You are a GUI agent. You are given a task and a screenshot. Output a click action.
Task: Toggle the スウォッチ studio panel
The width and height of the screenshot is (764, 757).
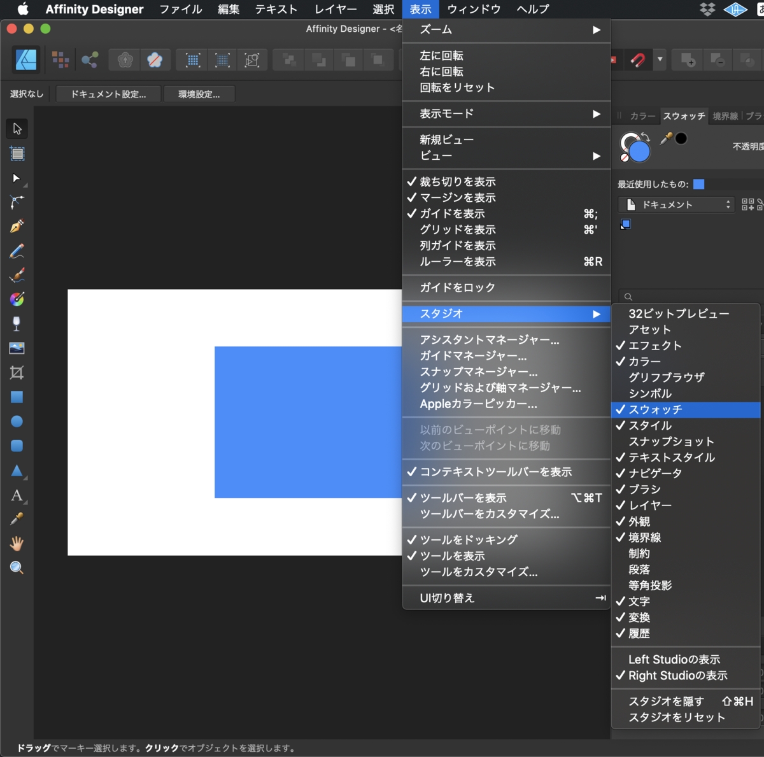(x=686, y=409)
